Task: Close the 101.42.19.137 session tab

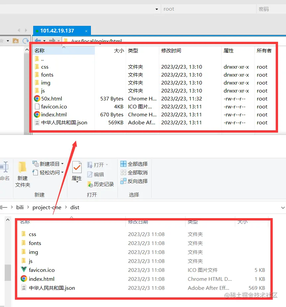Action: pyautogui.click(x=86, y=31)
